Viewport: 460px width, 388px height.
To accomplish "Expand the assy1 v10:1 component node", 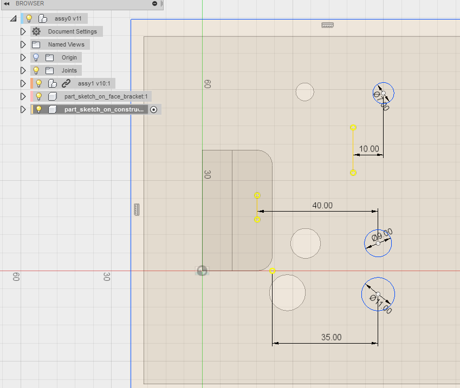I will 23,83.
